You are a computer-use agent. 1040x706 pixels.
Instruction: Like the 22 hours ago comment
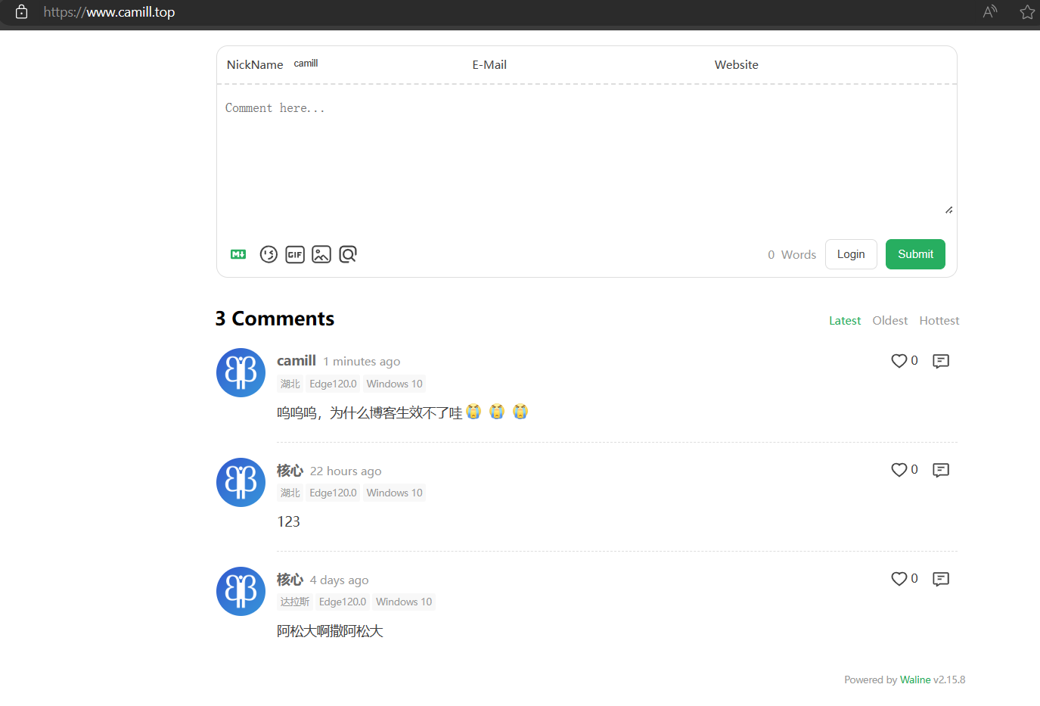(x=899, y=470)
